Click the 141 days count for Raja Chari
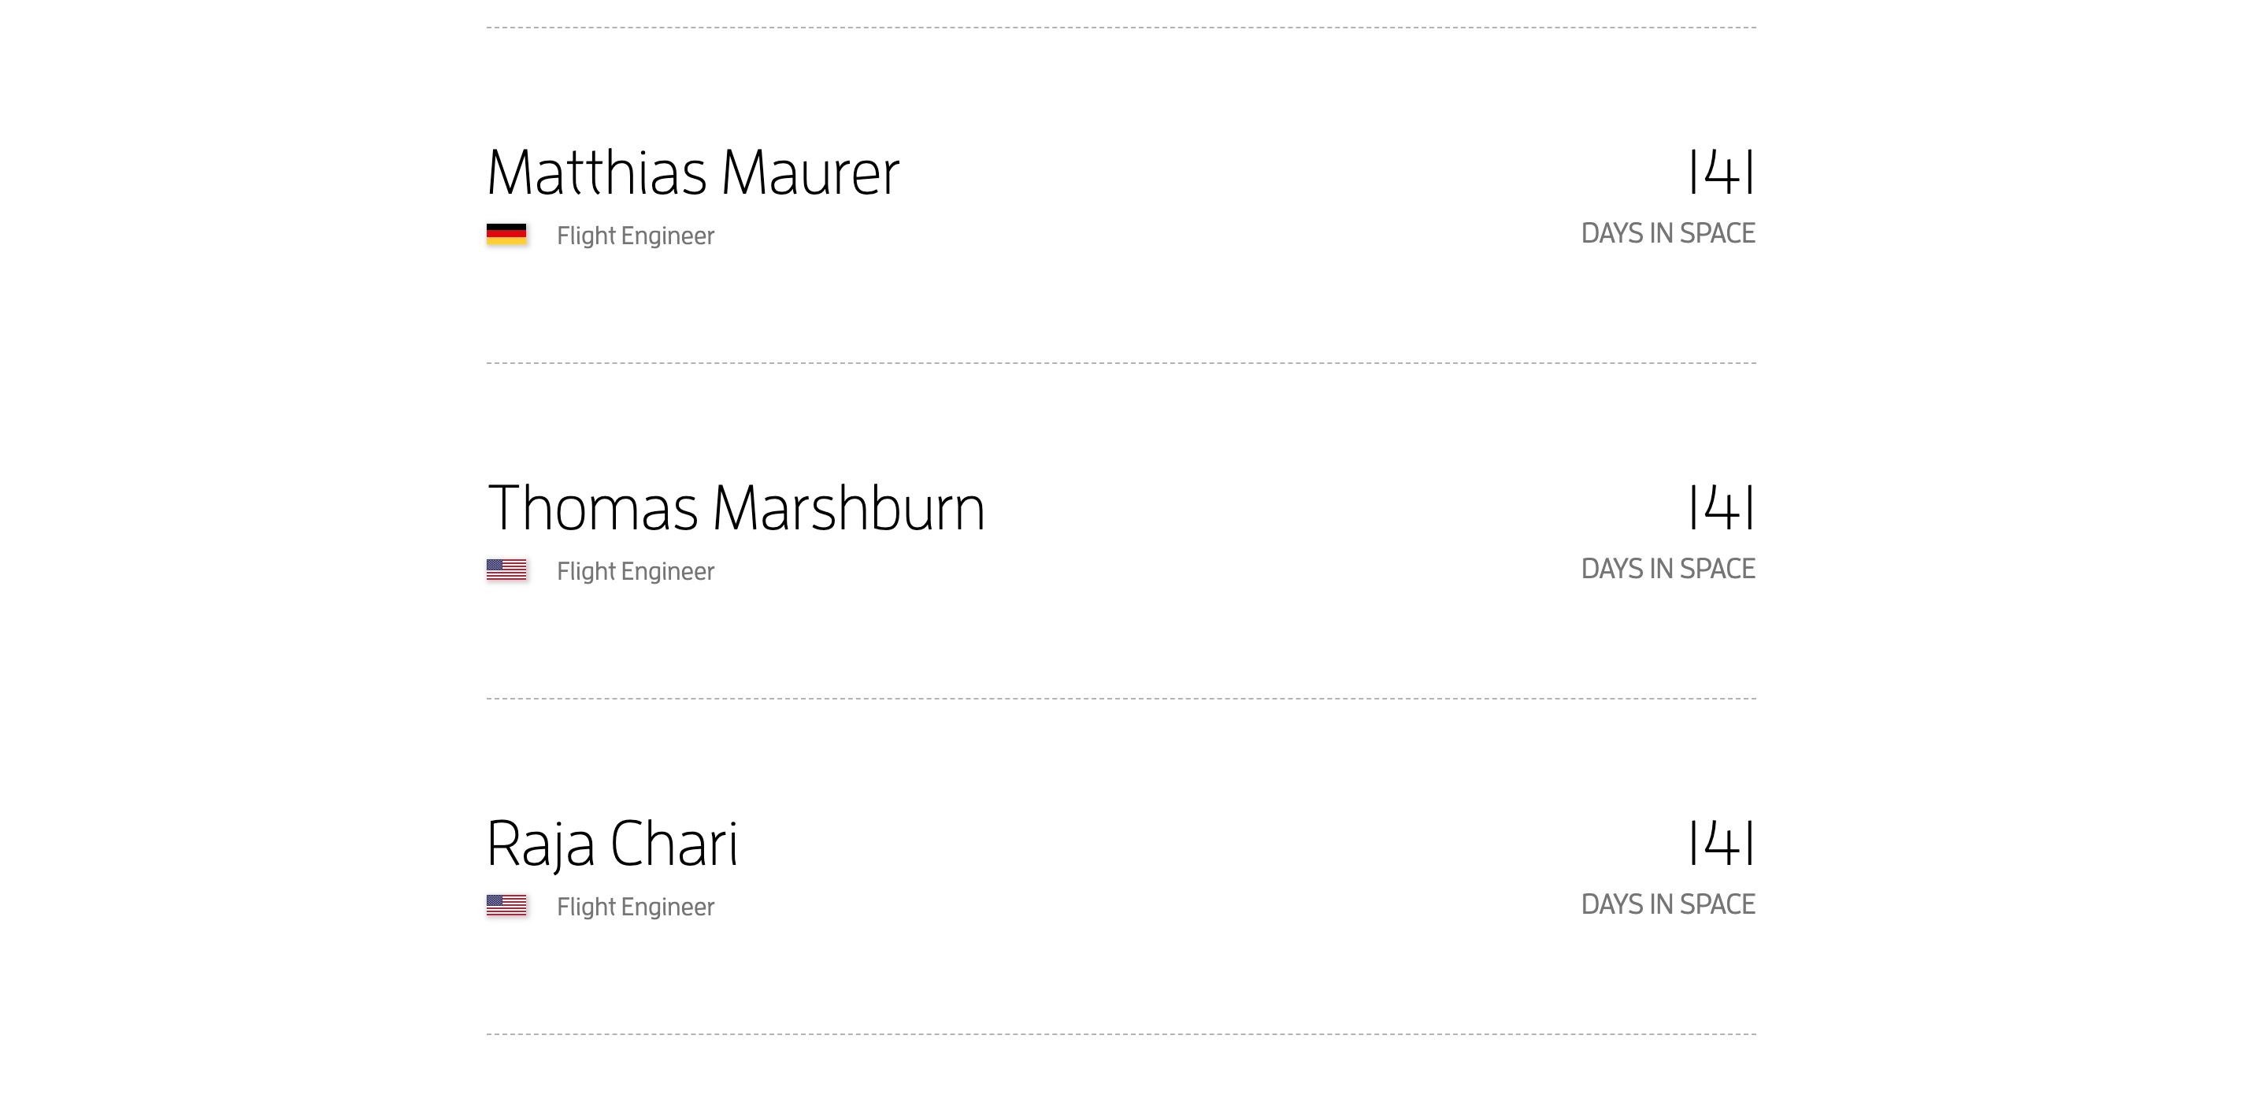 (1721, 843)
